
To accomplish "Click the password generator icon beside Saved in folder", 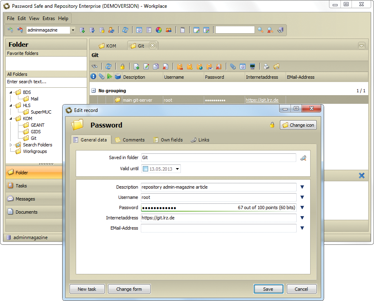I will pos(303,157).
